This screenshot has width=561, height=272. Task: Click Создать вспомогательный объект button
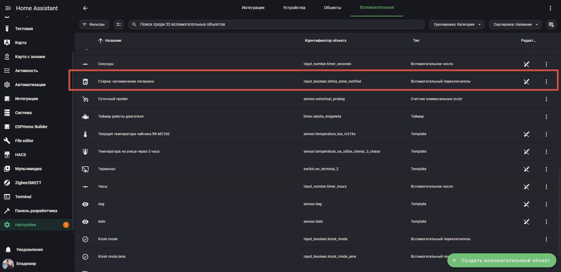click(x=501, y=260)
